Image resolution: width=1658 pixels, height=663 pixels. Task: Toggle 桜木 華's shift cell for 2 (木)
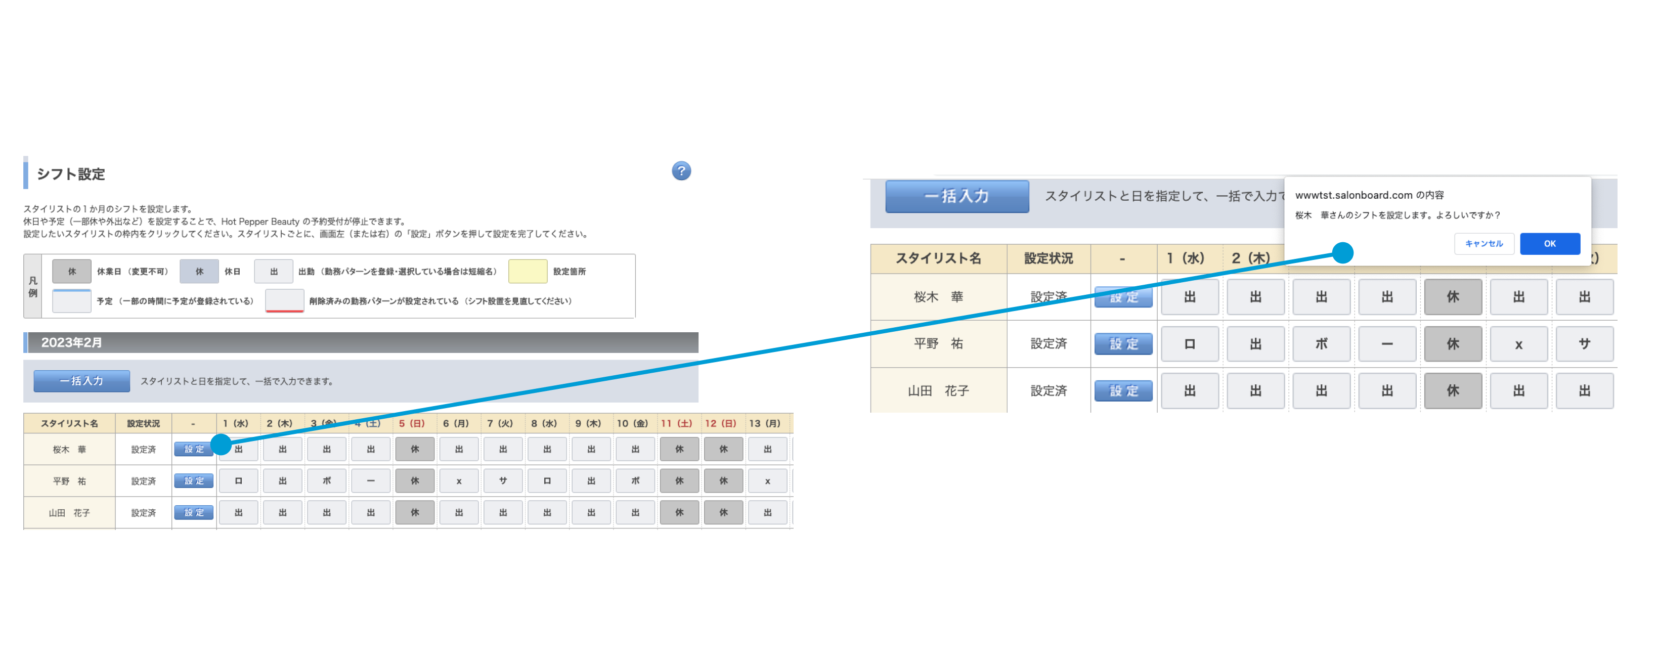tap(283, 449)
